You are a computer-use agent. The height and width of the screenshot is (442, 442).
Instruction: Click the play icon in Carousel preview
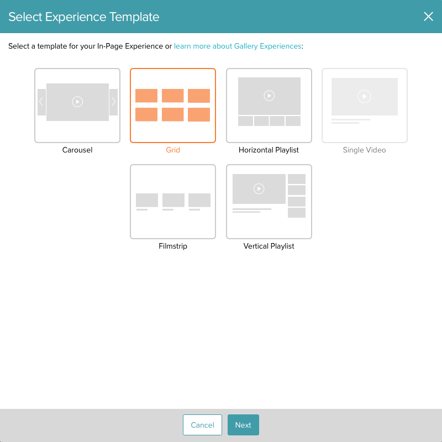(x=77, y=102)
